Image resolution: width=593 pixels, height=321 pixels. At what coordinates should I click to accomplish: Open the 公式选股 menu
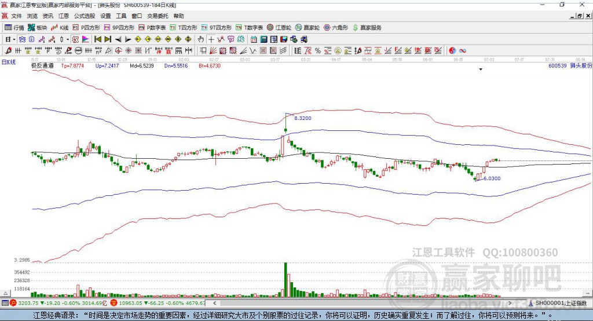point(85,16)
